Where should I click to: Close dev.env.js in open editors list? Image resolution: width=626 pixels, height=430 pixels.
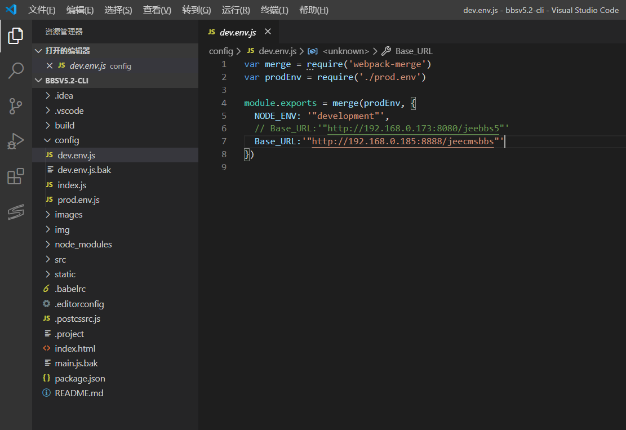click(50, 66)
